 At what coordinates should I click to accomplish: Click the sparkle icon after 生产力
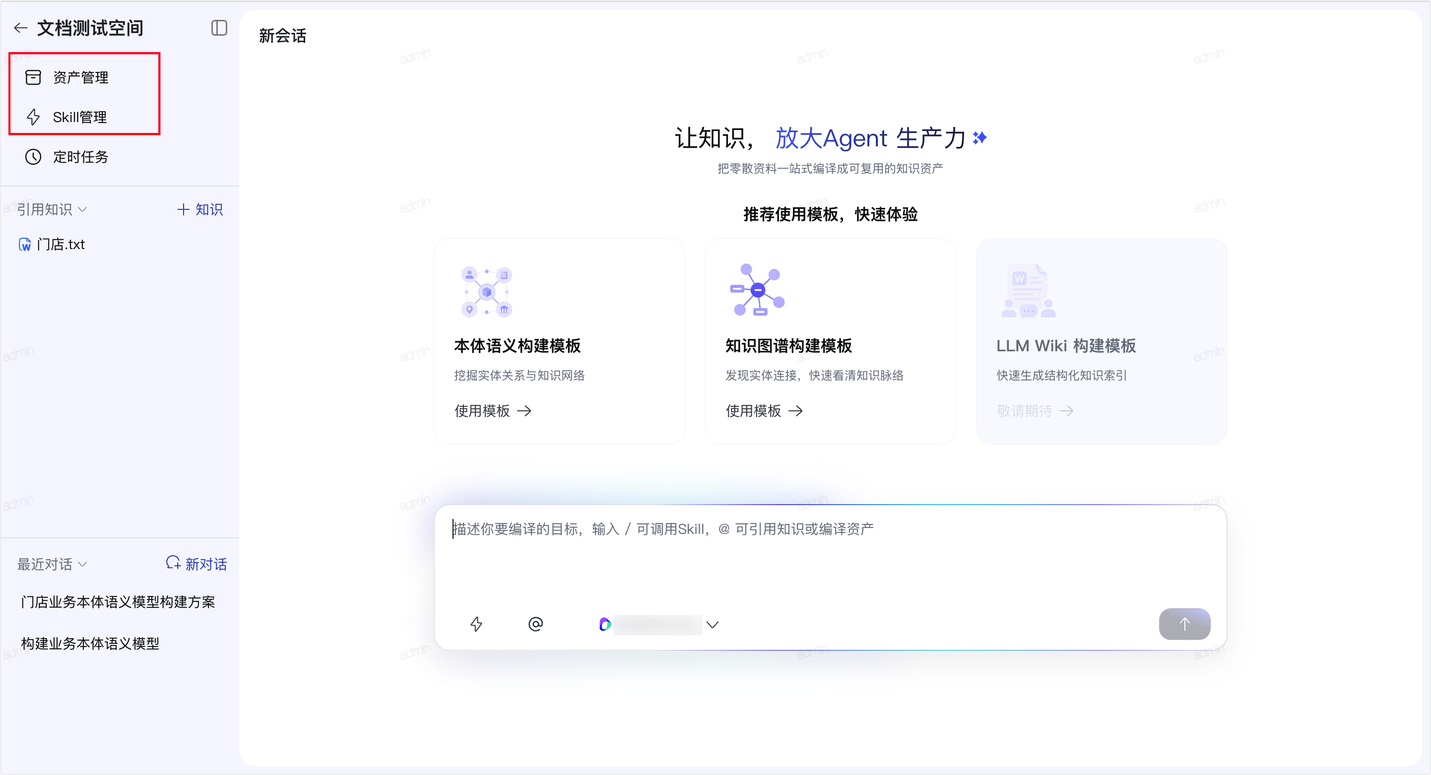[980, 137]
